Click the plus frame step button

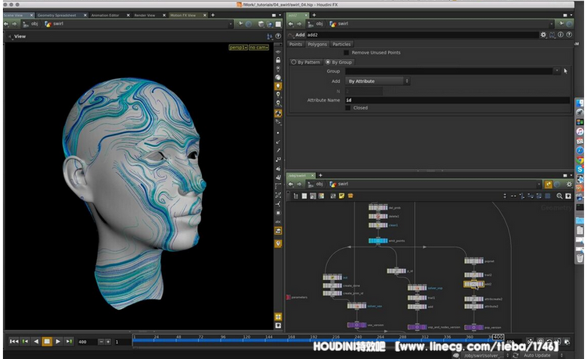(108, 342)
